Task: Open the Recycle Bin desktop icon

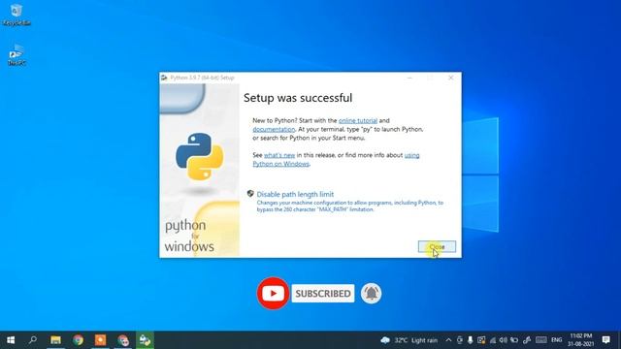Action: (x=16, y=15)
